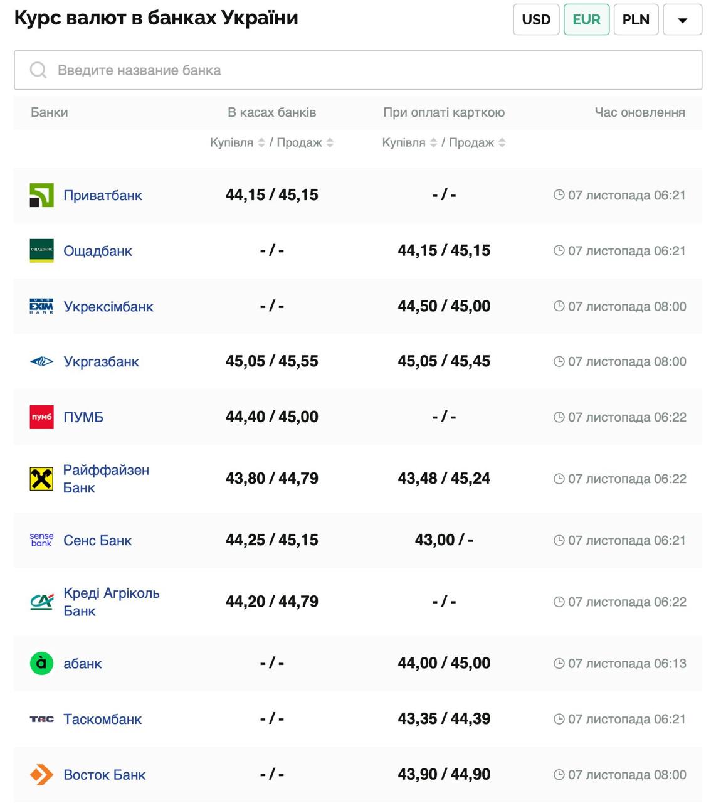Image resolution: width=716 pixels, height=803 pixels.
Task: Click the Ощадбанк logo icon
Action: tap(41, 251)
